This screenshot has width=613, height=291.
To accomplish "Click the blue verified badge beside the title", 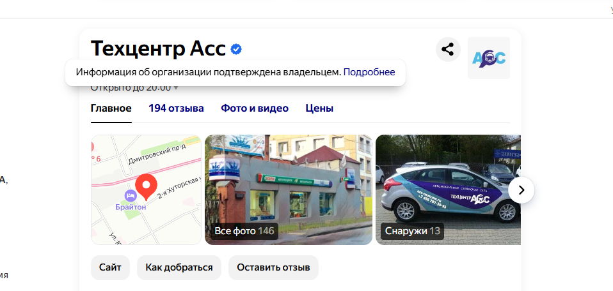I will point(236,49).
